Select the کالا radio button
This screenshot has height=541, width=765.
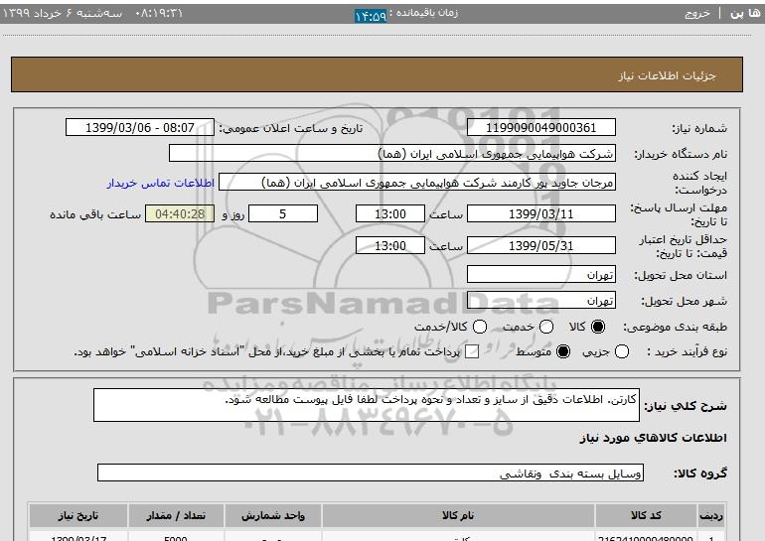pos(598,327)
